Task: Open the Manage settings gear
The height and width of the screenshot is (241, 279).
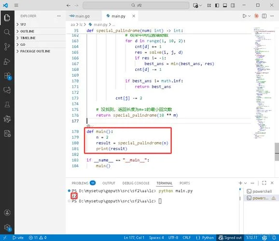Action: pyautogui.click(x=7, y=227)
